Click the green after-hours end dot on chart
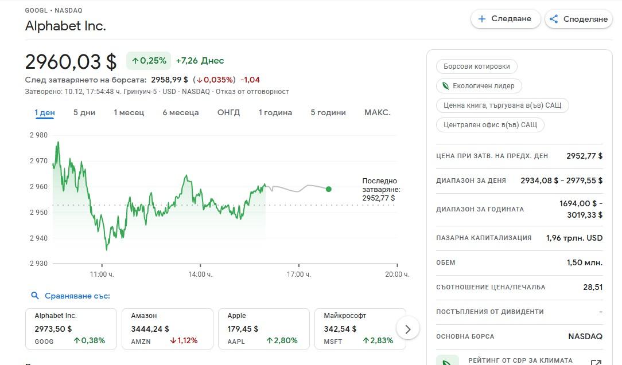The image size is (622, 365). [x=328, y=189]
